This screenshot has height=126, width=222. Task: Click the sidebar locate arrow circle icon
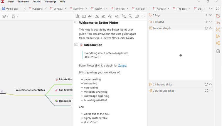(x=218, y=51)
